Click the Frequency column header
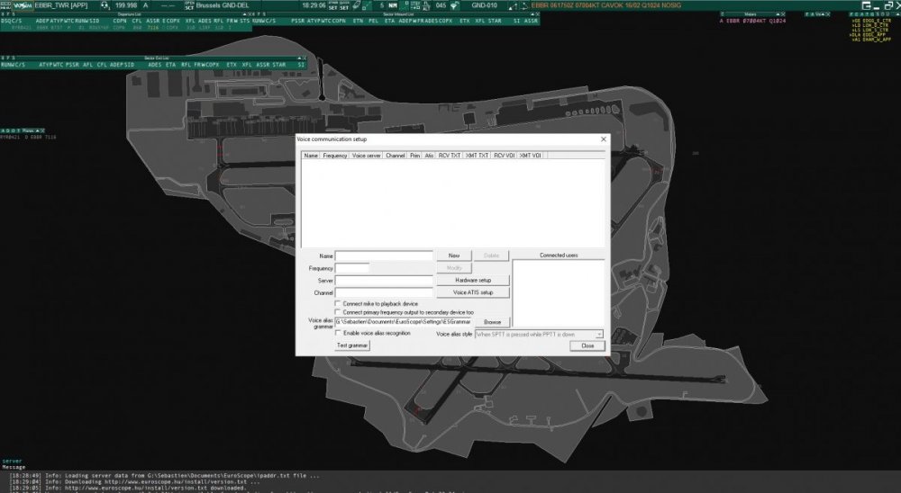This screenshot has width=901, height=493. (335, 156)
